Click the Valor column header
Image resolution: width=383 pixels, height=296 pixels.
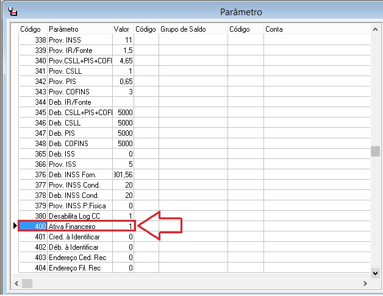(x=123, y=29)
